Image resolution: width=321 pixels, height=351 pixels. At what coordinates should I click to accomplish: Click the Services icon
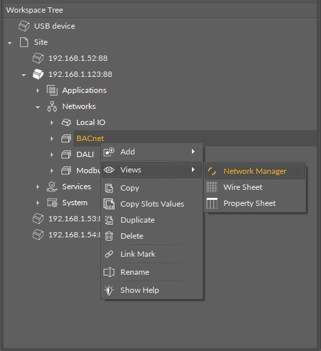tap(52, 187)
